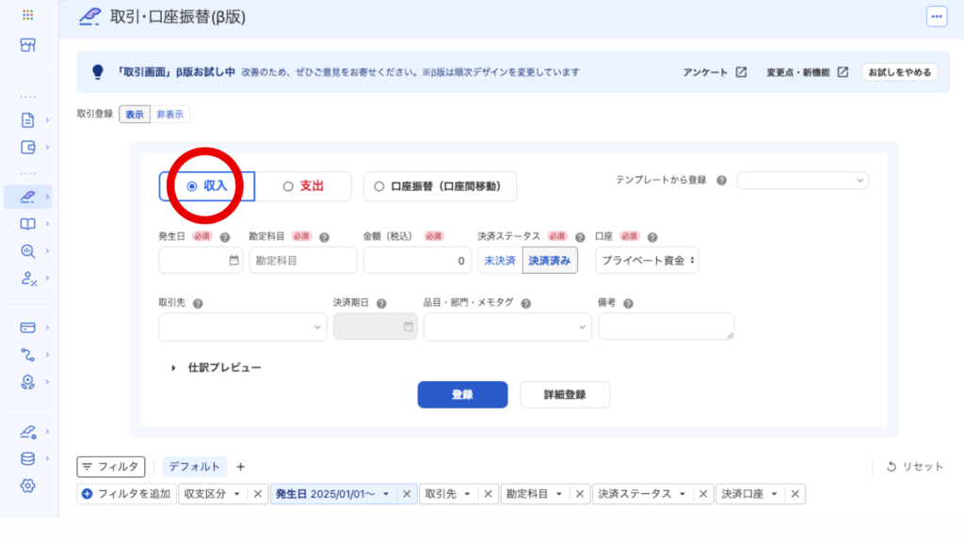Select the 支出 radio button
This screenshot has width=964, height=542.
click(x=303, y=186)
